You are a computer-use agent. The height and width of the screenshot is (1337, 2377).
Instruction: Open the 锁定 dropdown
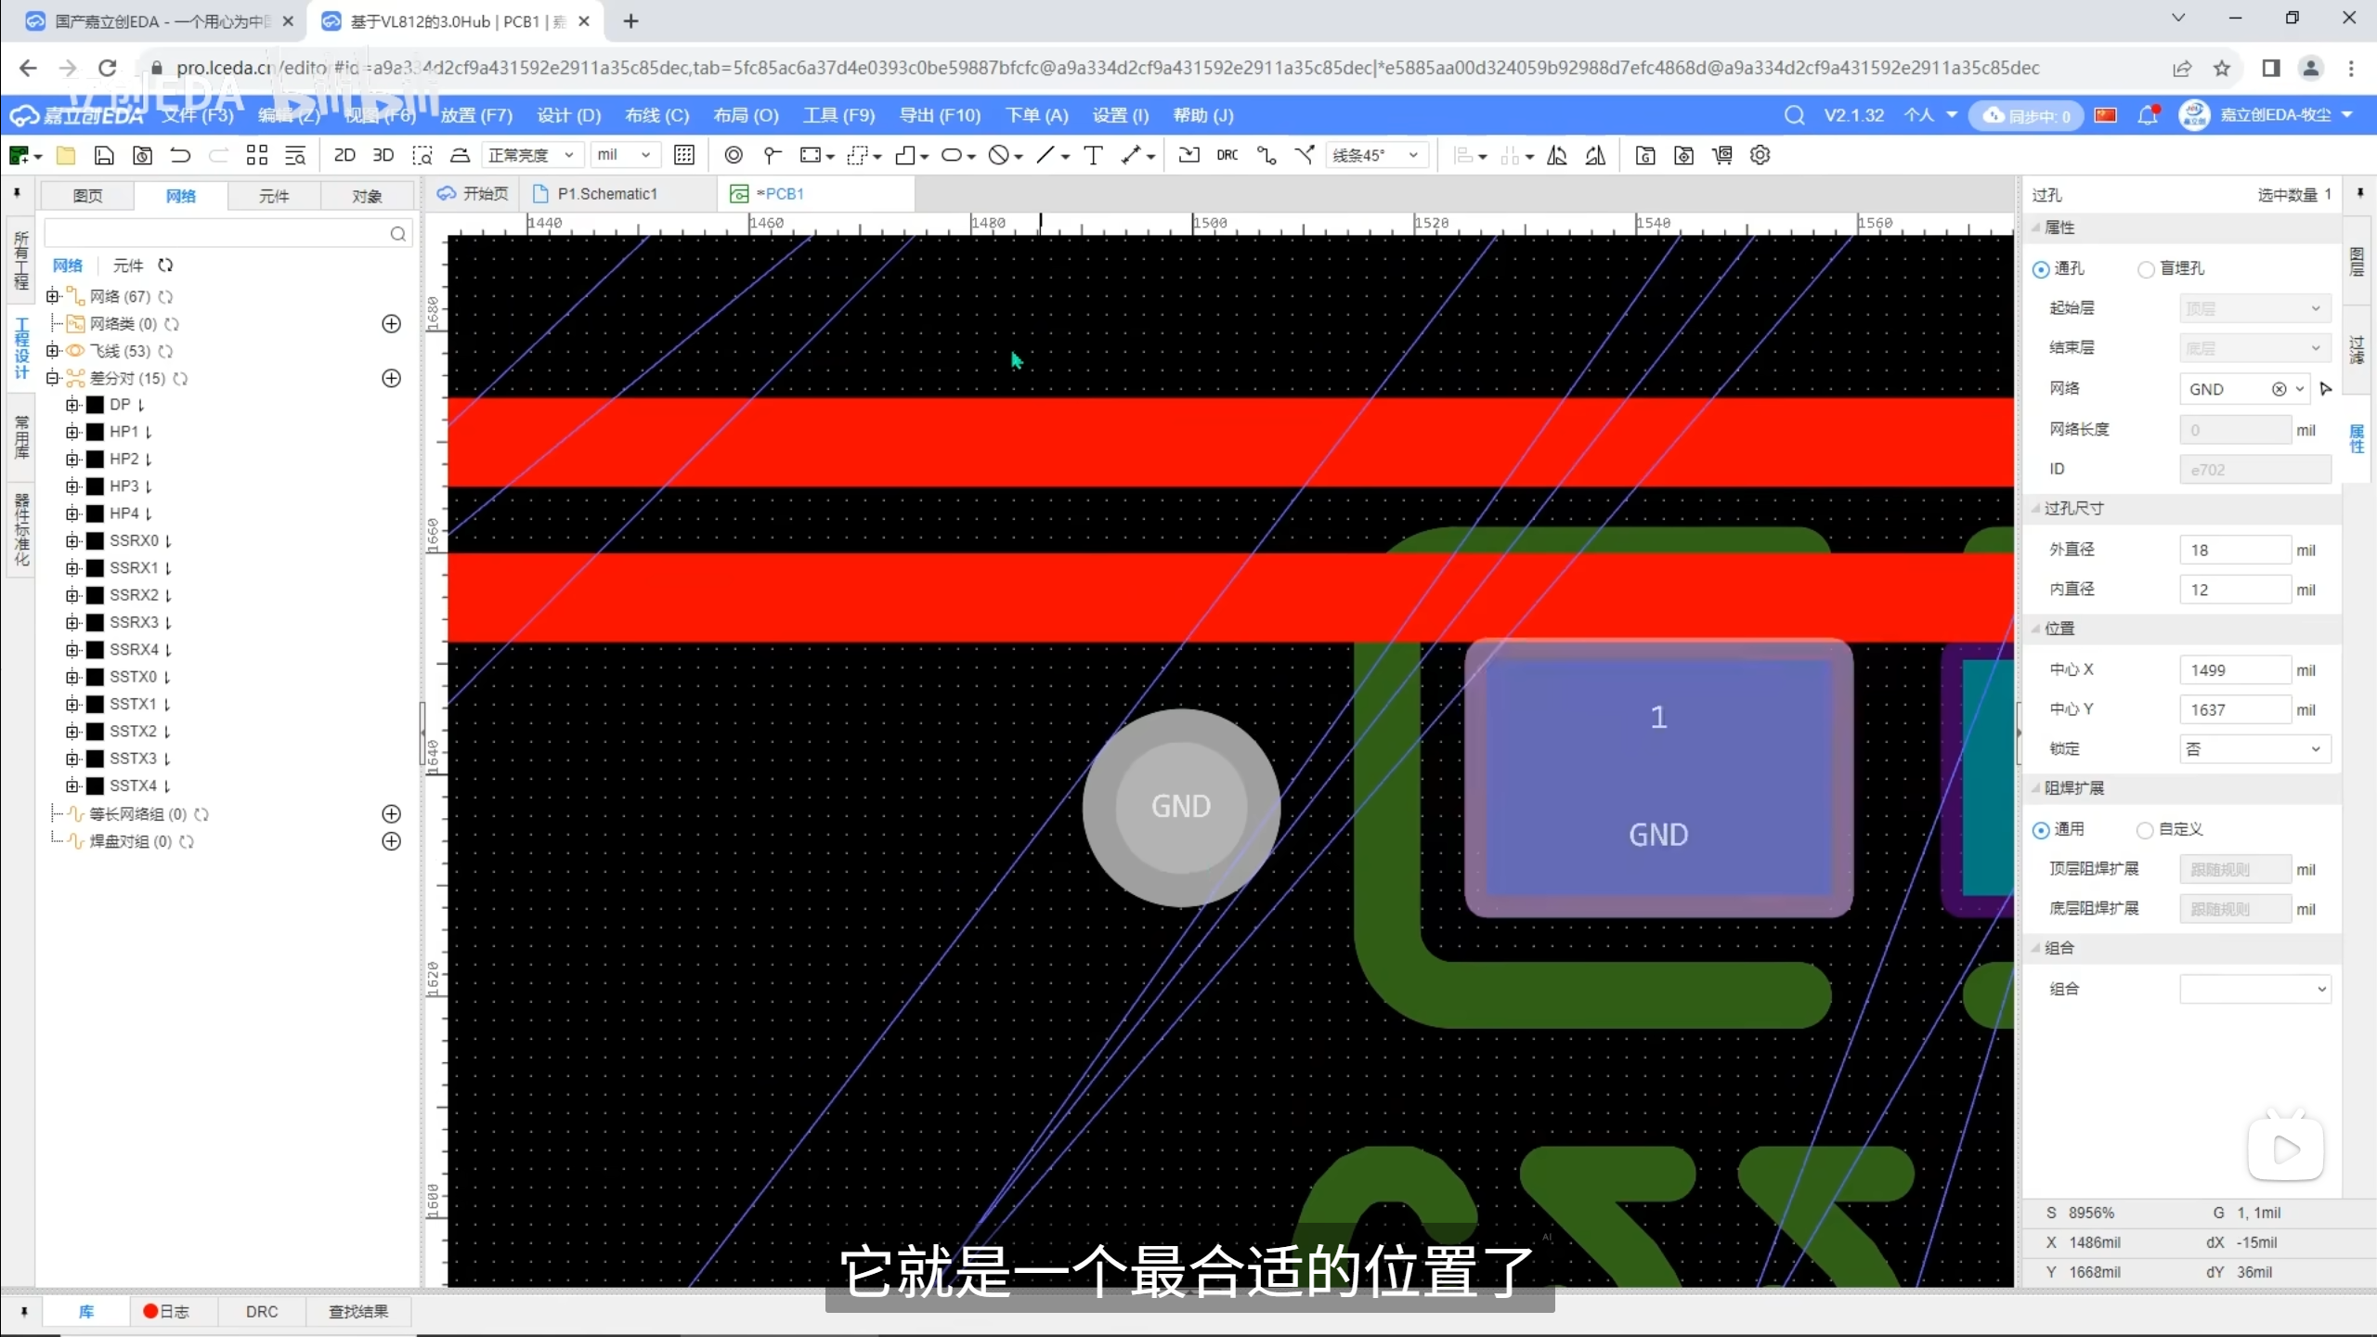click(2254, 749)
